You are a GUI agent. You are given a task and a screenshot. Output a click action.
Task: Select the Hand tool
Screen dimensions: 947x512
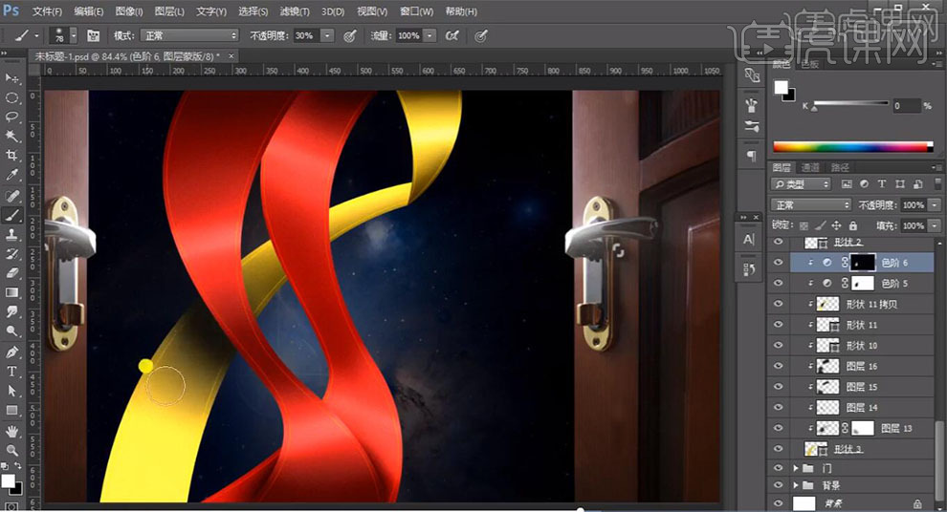pyautogui.click(x=11, y=431)
